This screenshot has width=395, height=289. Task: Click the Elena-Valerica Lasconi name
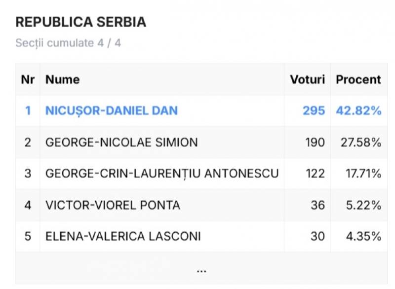pyautogui.click(x=123, y=236)
